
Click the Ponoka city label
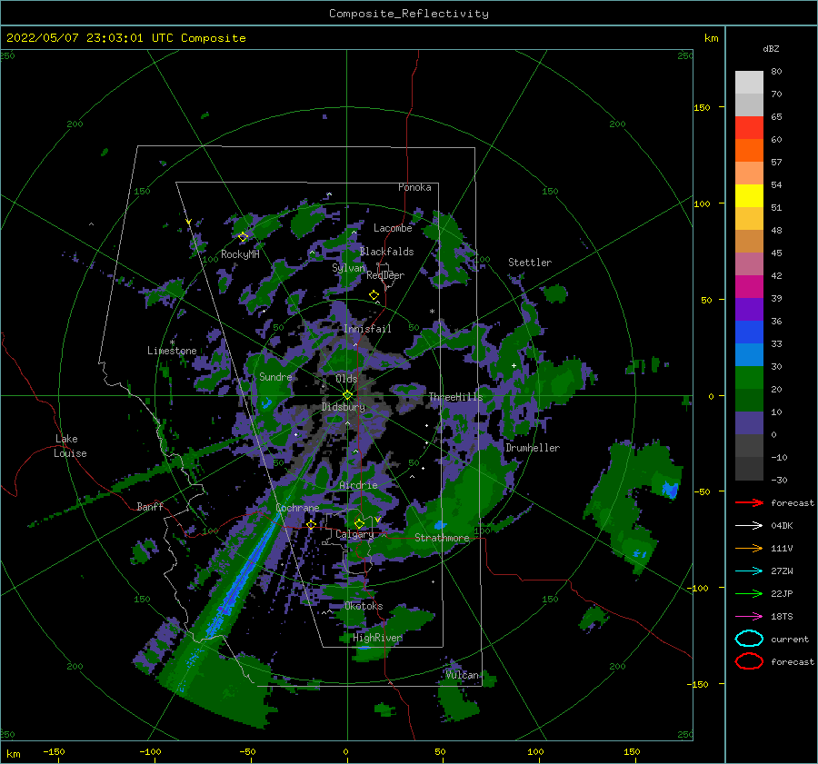(414, 187)
